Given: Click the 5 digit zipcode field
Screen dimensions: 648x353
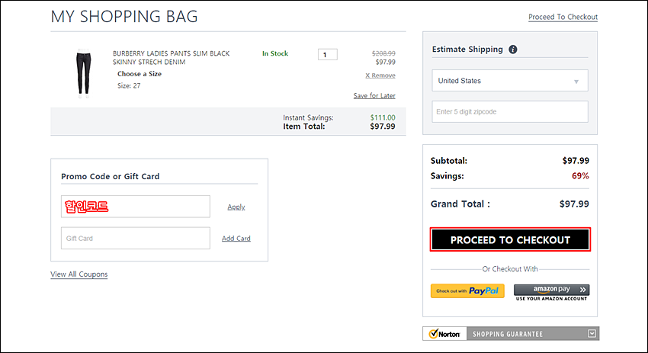Looking at the screenshot, I should click(509, 111).
